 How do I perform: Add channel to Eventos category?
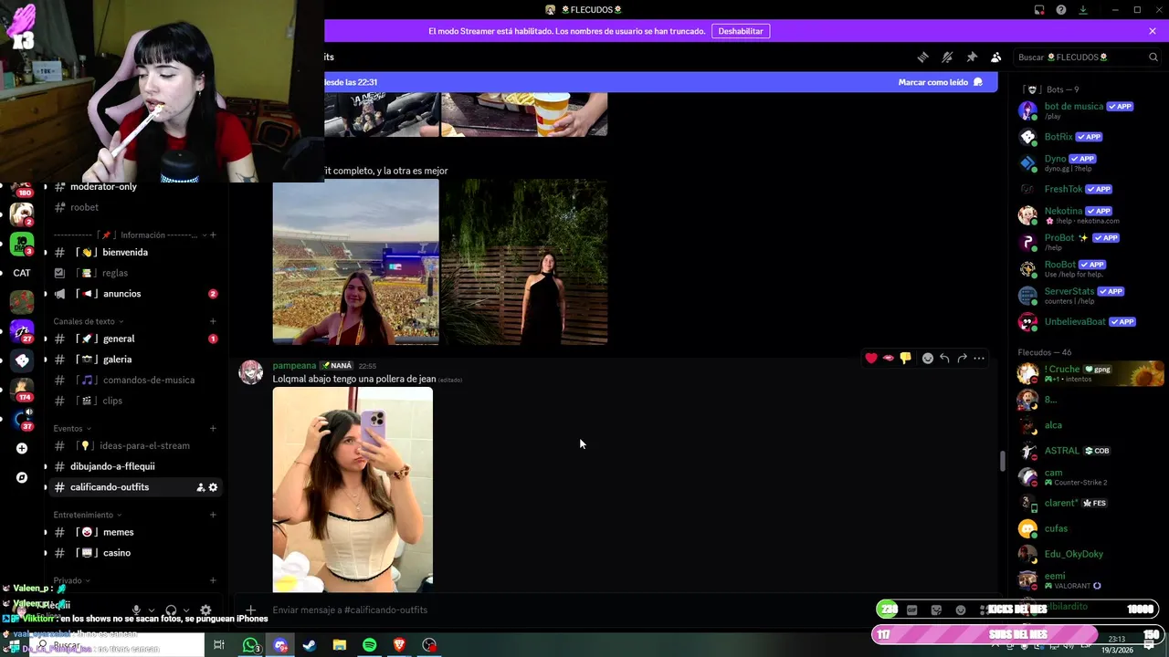pyautogui.click(x=213, y=428)
